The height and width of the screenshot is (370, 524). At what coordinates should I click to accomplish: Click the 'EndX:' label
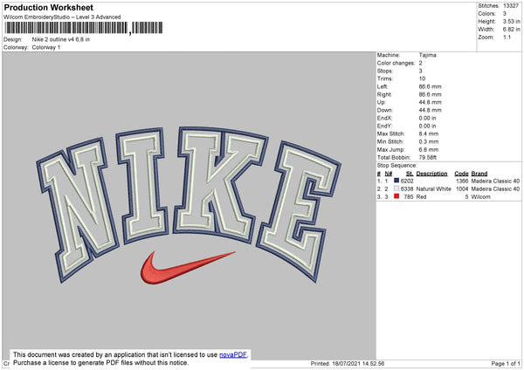(384, 118)
